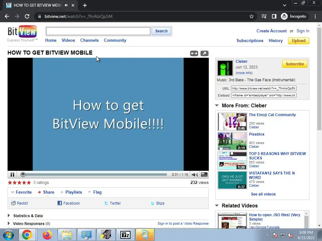Open the Pissblox video thumbnail

[232, 141]
